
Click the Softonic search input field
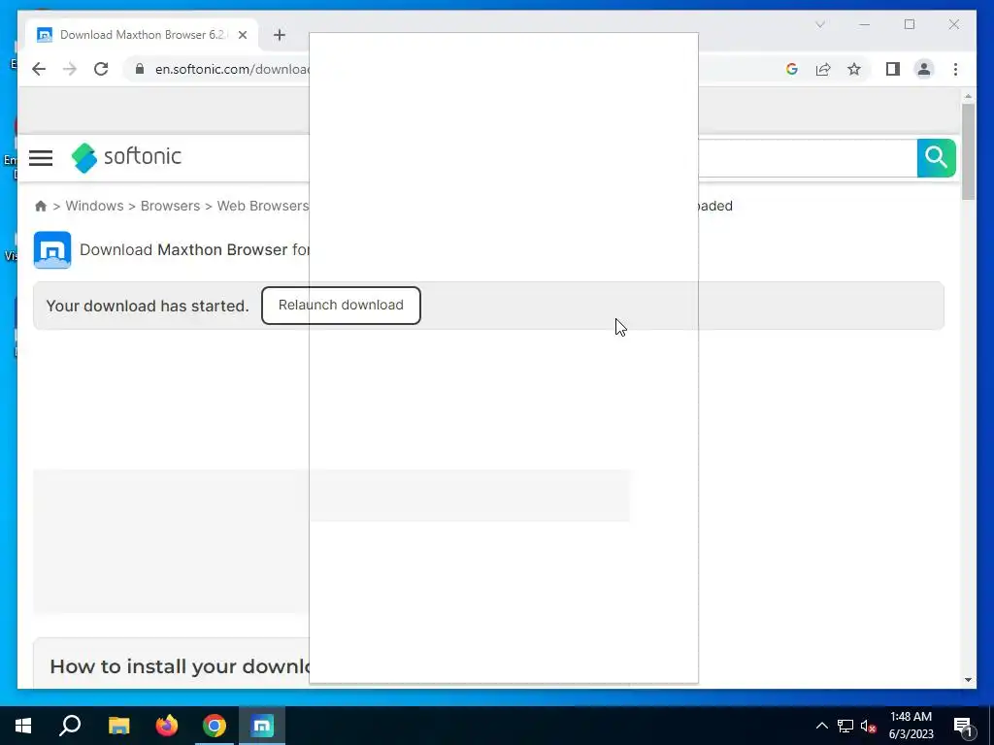(x=807, y=158)
